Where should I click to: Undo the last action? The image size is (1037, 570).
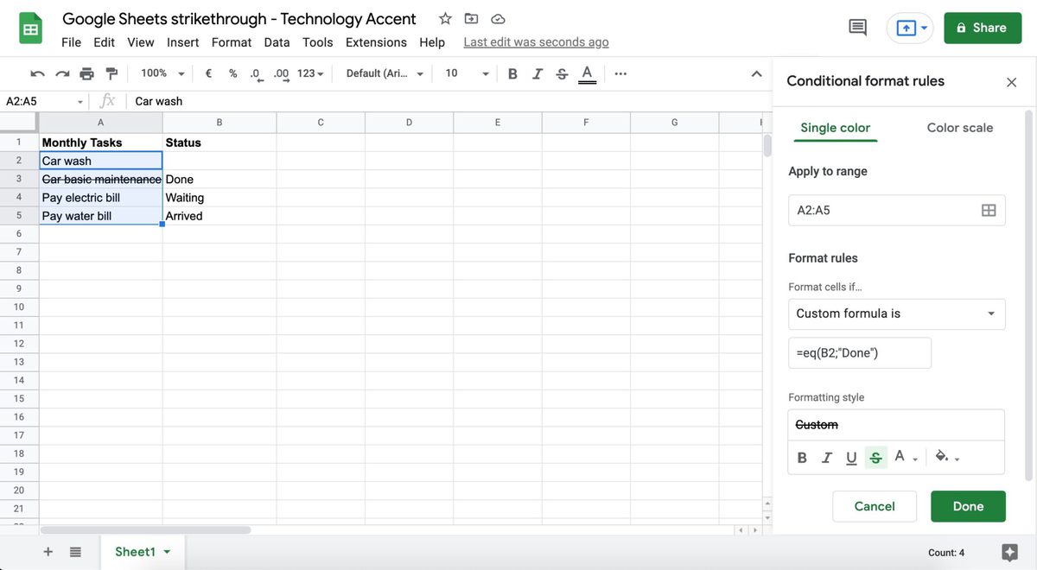[37, 73]
